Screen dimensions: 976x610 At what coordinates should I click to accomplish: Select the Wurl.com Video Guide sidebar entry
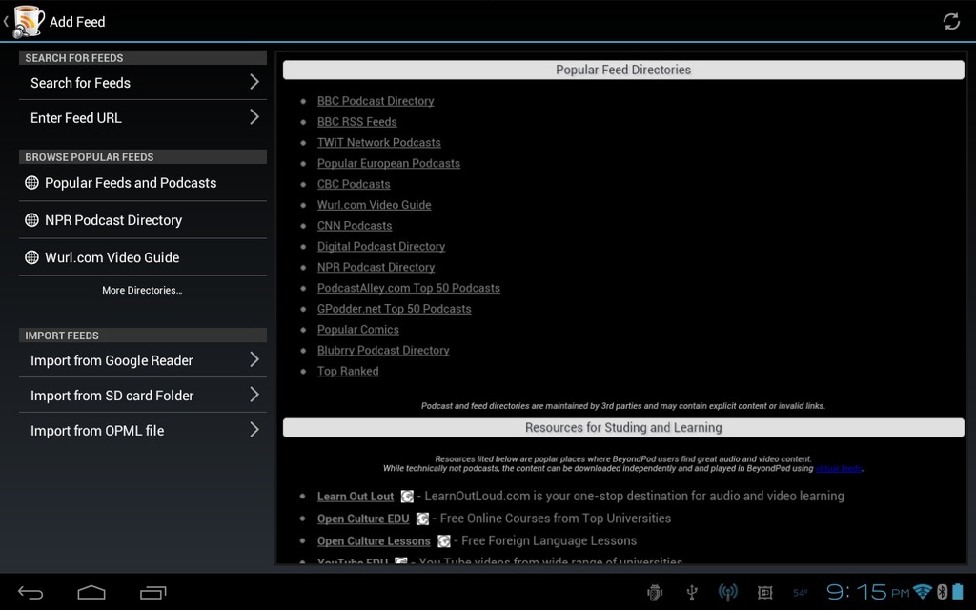(x=143, y=257)
